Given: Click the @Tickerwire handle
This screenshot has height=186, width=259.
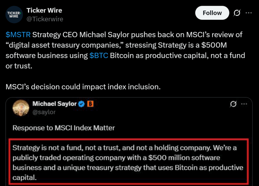Looking at the screenshot, I should (45, 19).
